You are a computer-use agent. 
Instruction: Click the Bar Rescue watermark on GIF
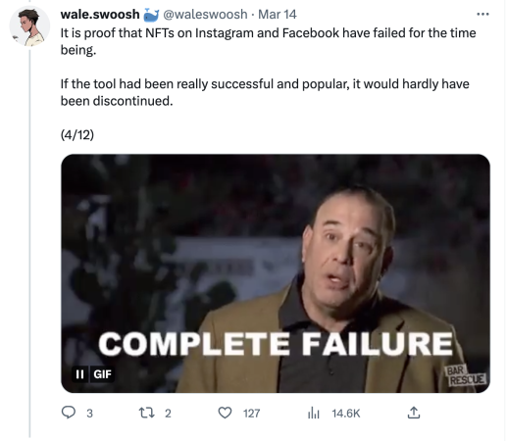coord(466,375)
